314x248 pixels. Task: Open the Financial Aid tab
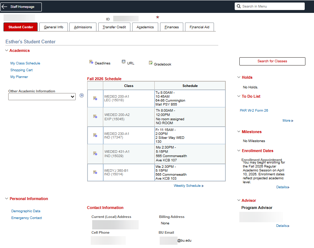tap(199, 27)
